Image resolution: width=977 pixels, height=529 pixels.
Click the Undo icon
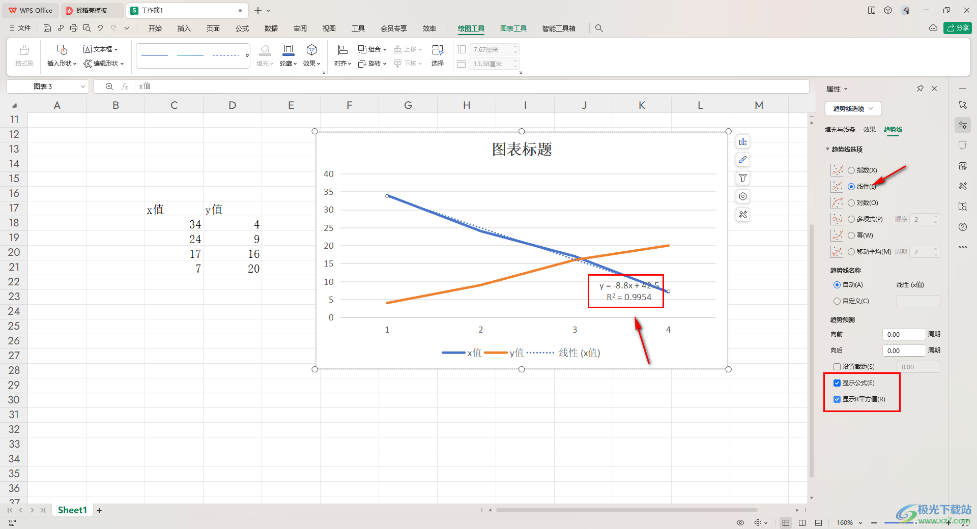[100, 28]
